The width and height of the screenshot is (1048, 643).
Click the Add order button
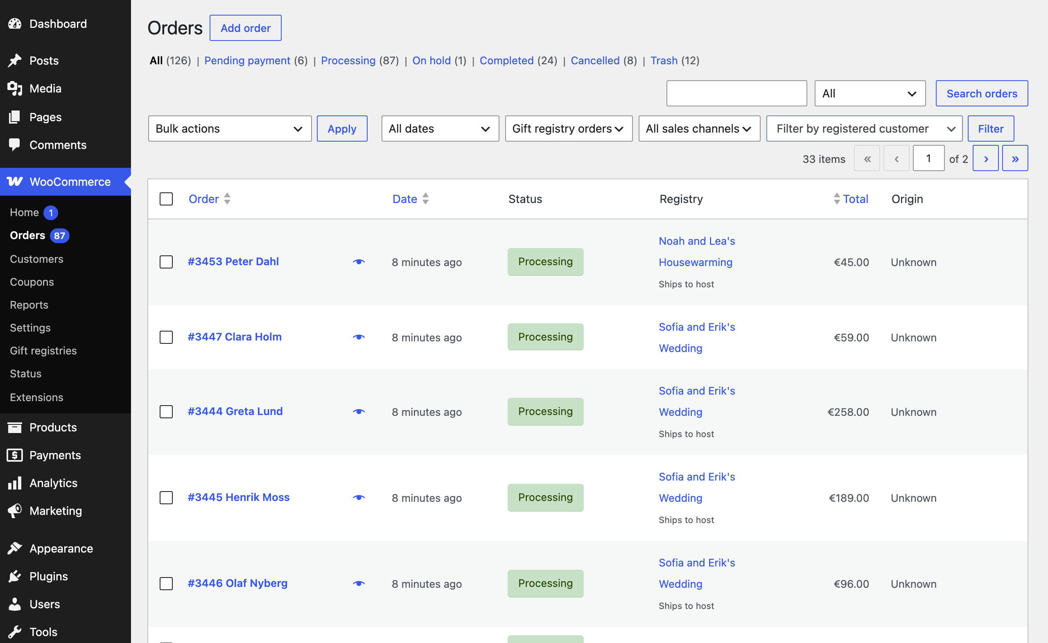[x=245, y=28]
